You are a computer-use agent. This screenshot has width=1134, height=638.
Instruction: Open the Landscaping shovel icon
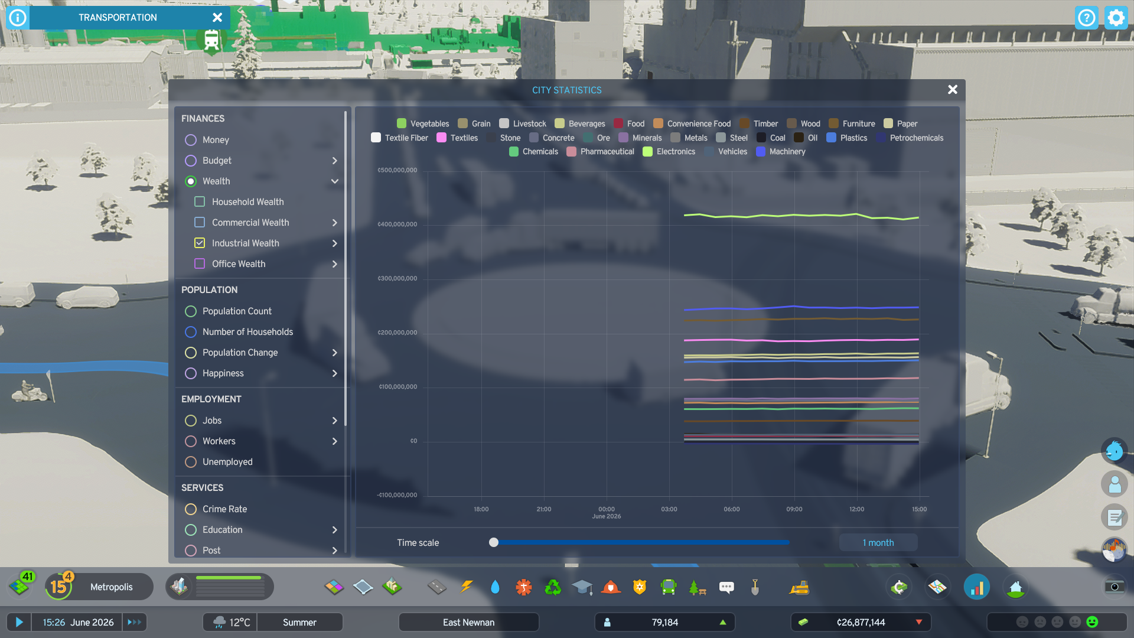[755, 587]
